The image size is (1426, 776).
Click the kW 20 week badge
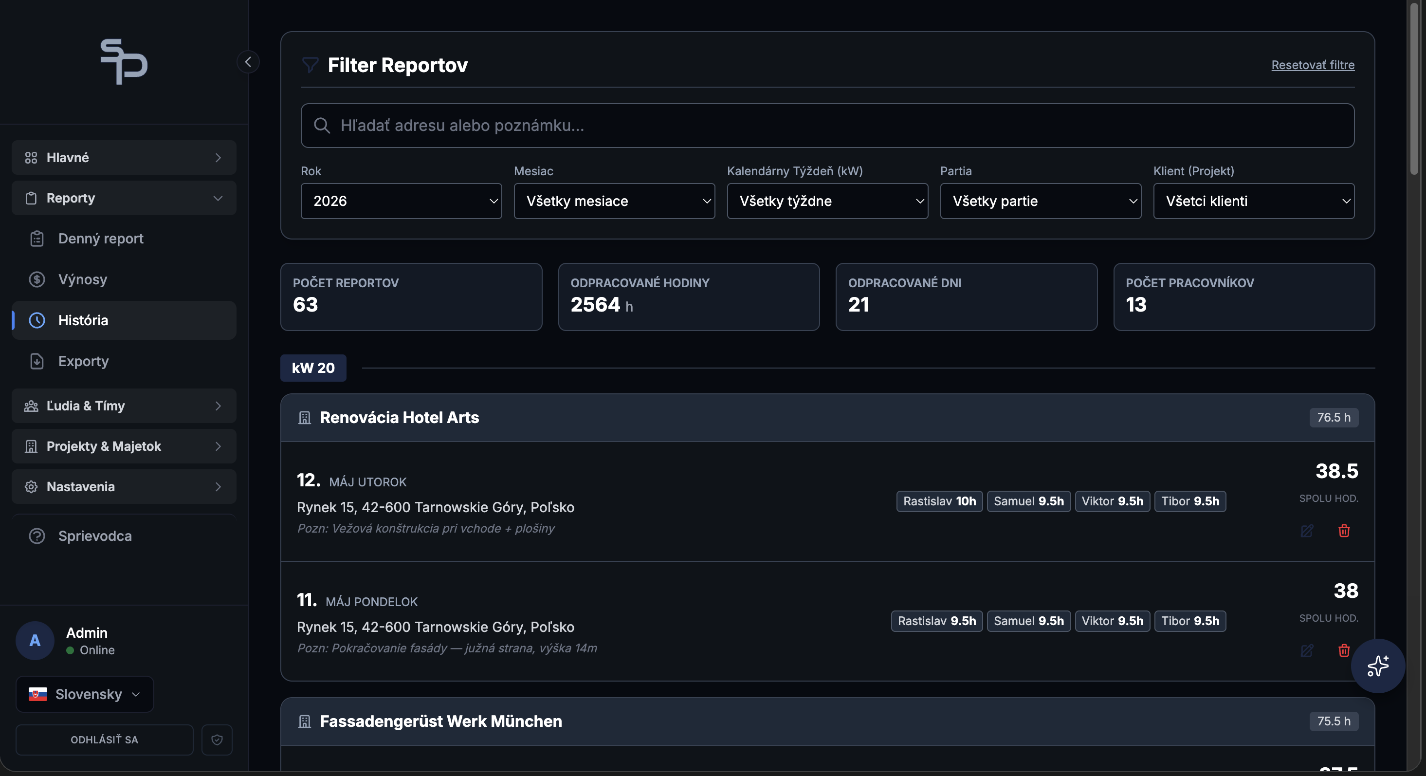click(x=313, y=369)
